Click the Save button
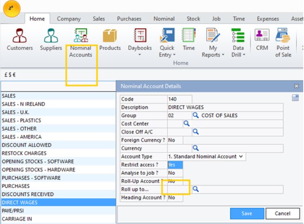This screenshot has height=224, width=304. (247, 214)
